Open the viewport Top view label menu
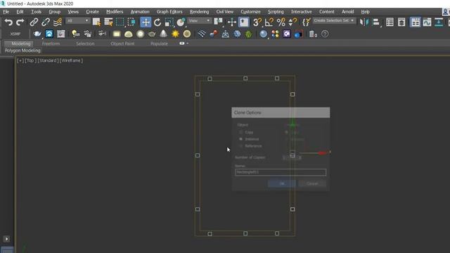The height and width of the screenshot is (253, 450). click(30, 60)
